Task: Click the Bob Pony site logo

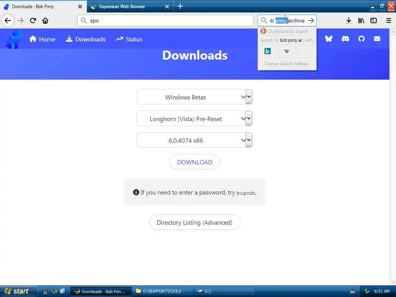Action: (14, 39)
